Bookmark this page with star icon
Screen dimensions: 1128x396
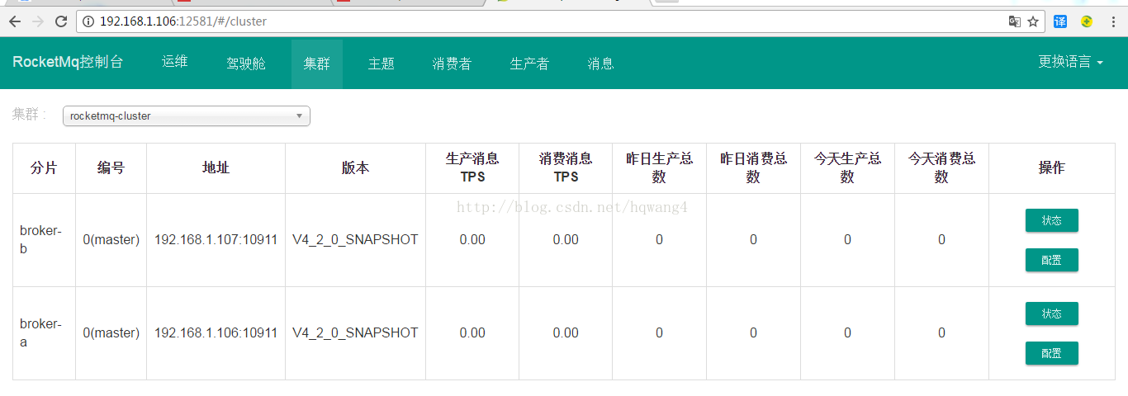(x=1033, y=21)
